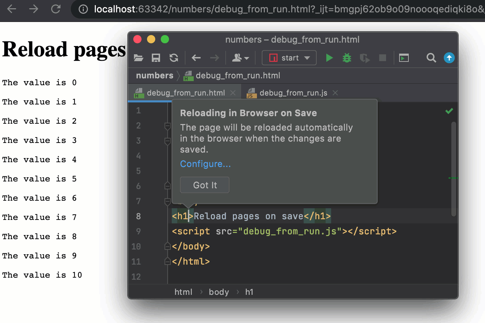Screen dimensions: 485x323
Task: Click the blue update notification icon
Action: 449,58
